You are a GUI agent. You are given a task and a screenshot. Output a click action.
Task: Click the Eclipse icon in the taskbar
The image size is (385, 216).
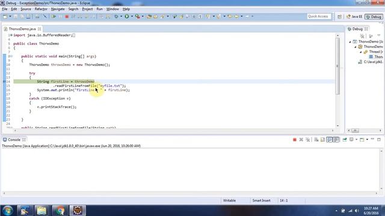tap(78, 211)
